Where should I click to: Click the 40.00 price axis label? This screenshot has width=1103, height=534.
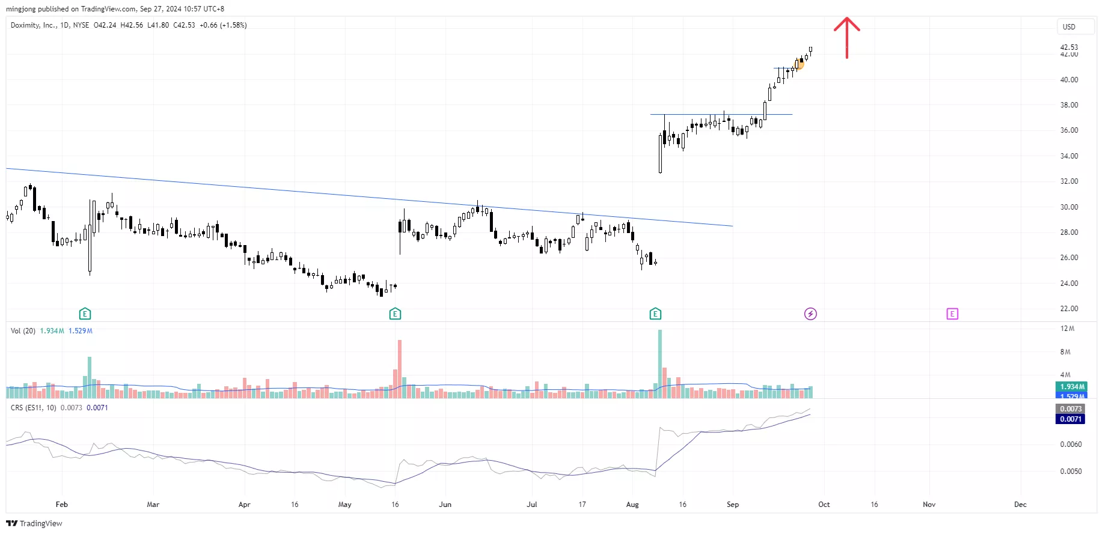coord(1069,79)
